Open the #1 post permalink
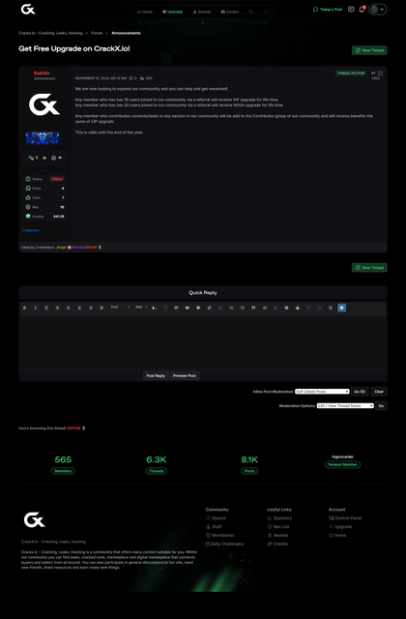Image resolution: width=406 pixels, height=619 pixels. (373, 74)
